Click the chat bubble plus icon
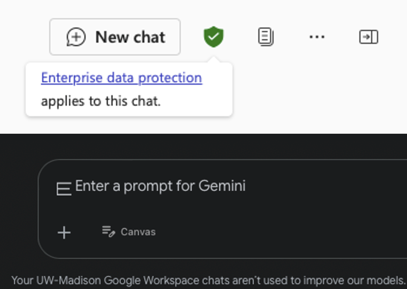This screenshot has height=289, width=407. click(x=76, y=37)
